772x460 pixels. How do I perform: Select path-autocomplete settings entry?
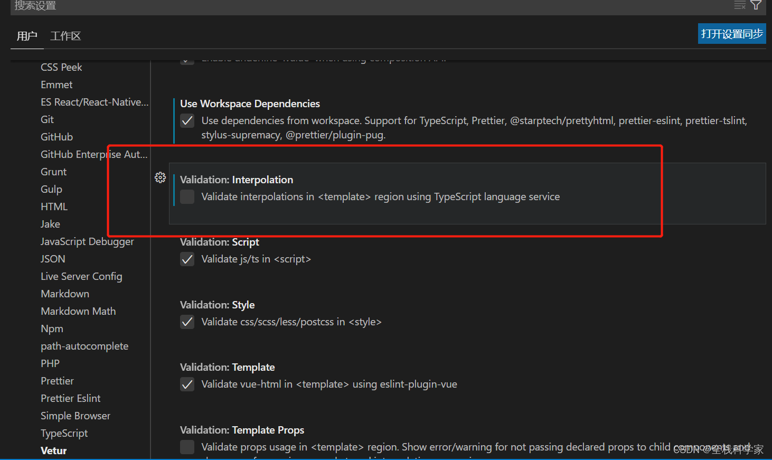[x=84, y=346]
